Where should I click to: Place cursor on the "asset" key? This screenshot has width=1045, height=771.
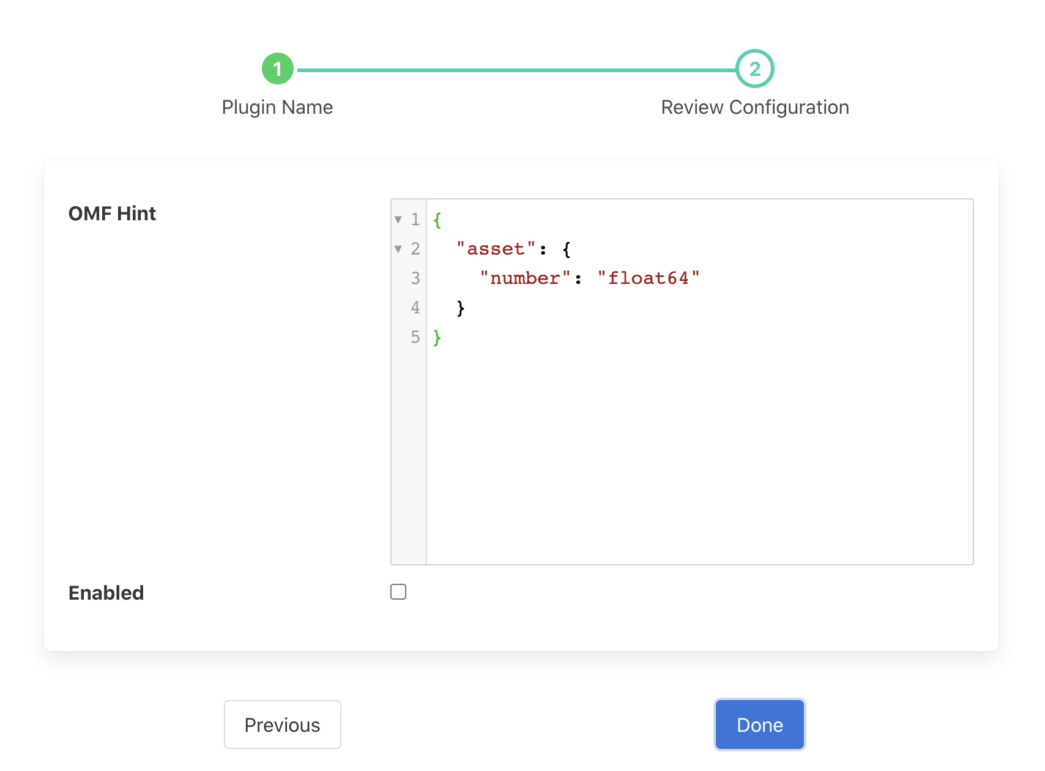coord(496,249)
